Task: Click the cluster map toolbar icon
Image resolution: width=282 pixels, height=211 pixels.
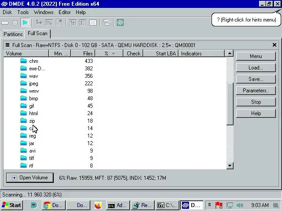Action: 107,22
